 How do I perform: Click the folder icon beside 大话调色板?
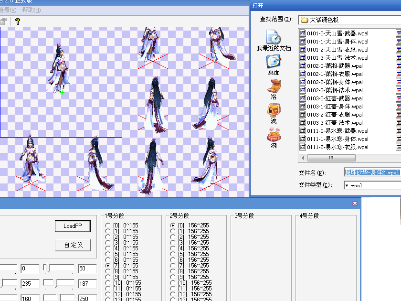click(x=304, y=20)
